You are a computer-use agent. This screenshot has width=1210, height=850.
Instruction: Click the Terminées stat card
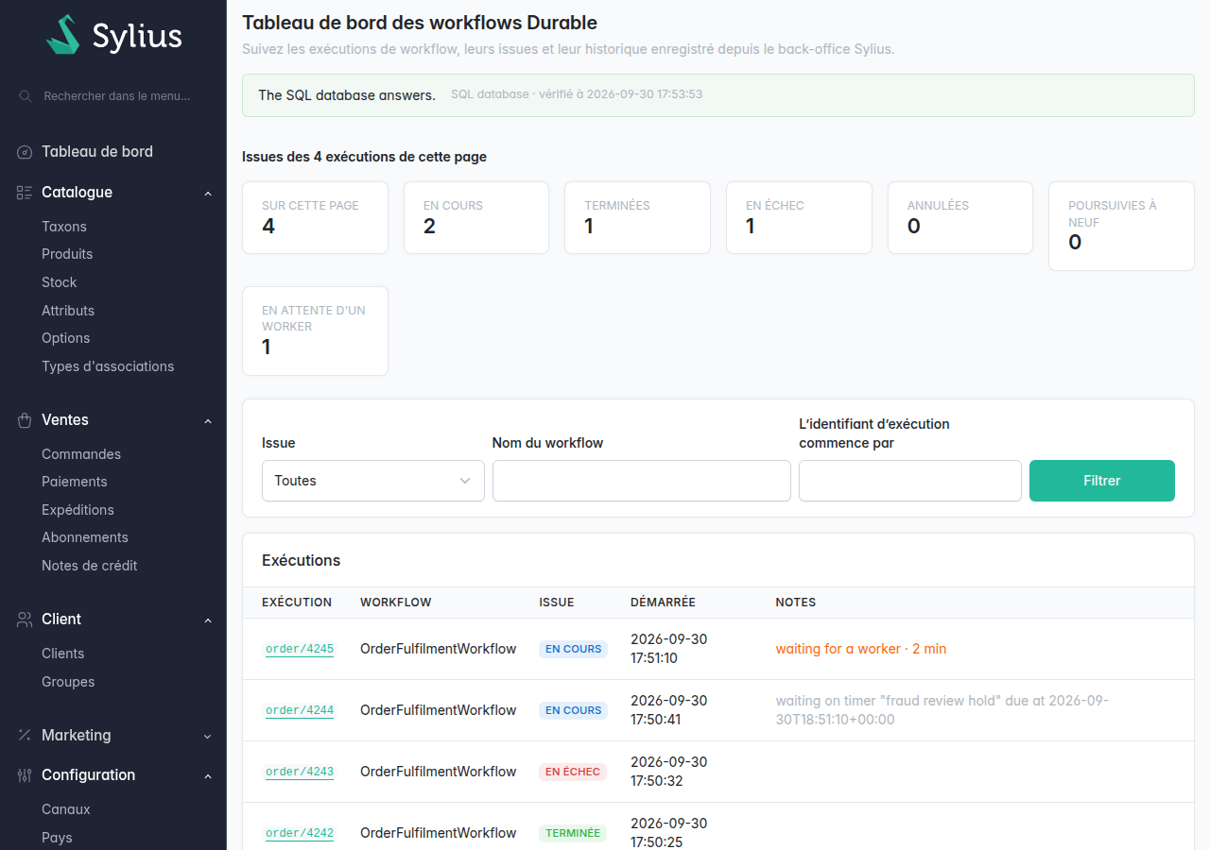coord(637,218)
